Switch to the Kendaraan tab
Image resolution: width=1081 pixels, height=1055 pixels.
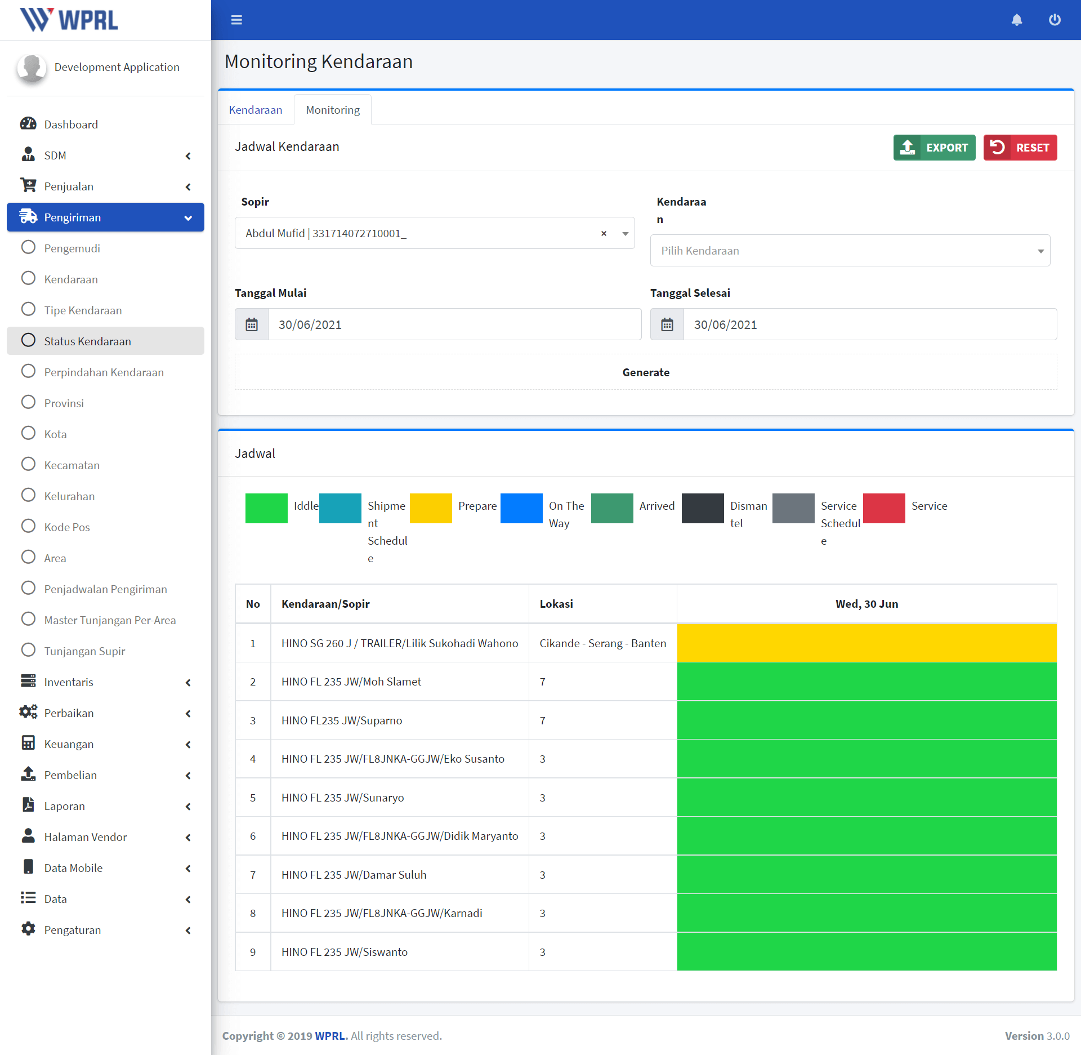tap(256, 110)
